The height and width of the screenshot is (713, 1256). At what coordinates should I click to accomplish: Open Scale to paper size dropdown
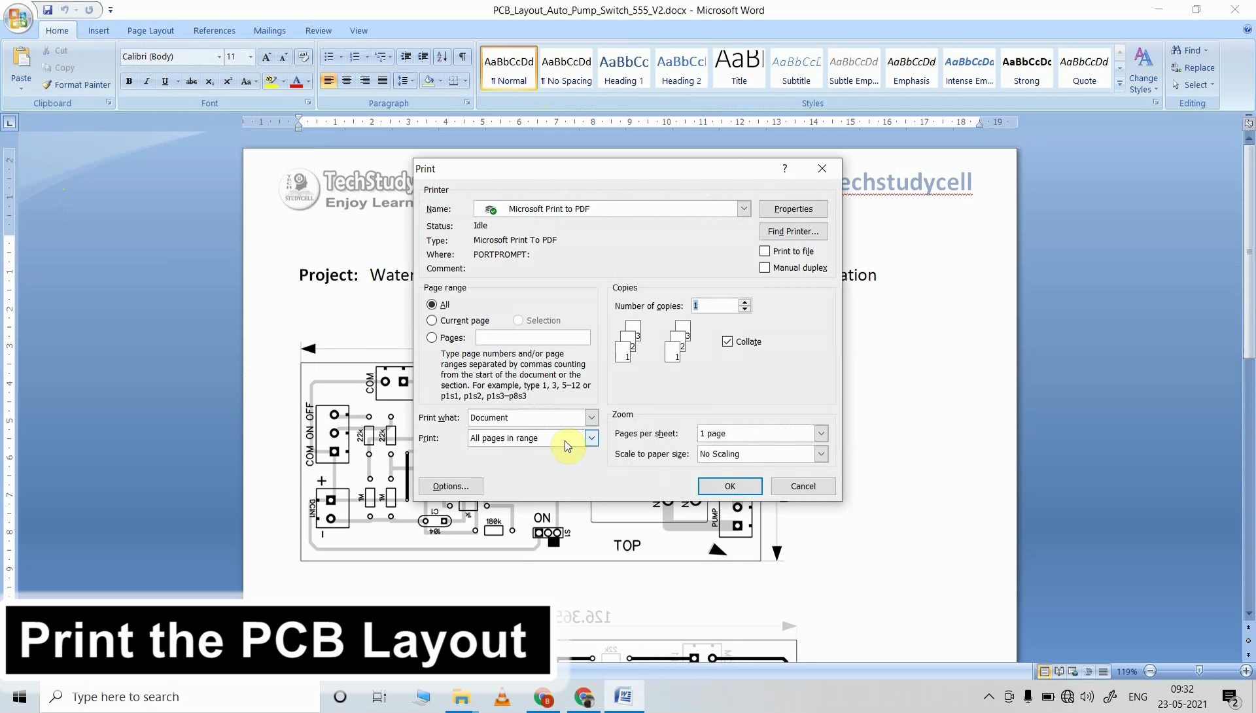coord(821,453)
